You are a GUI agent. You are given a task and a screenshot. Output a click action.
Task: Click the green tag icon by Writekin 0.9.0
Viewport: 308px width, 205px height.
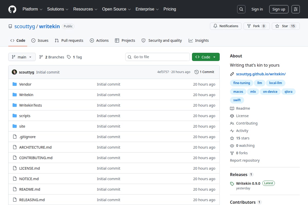pos(232,183)
